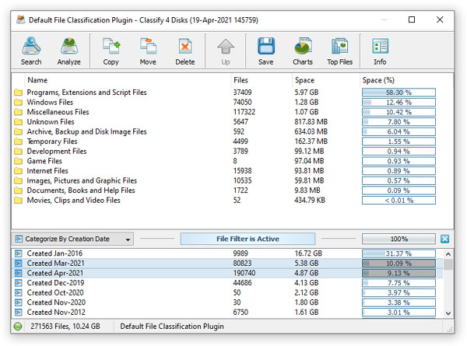Open the Charts tool
The height and width of the screenshot is (346, 467).
(x=303, y=51)
